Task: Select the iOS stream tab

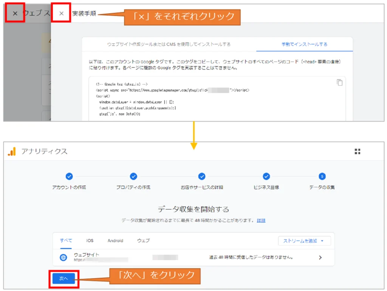Action: coord(90,241)
